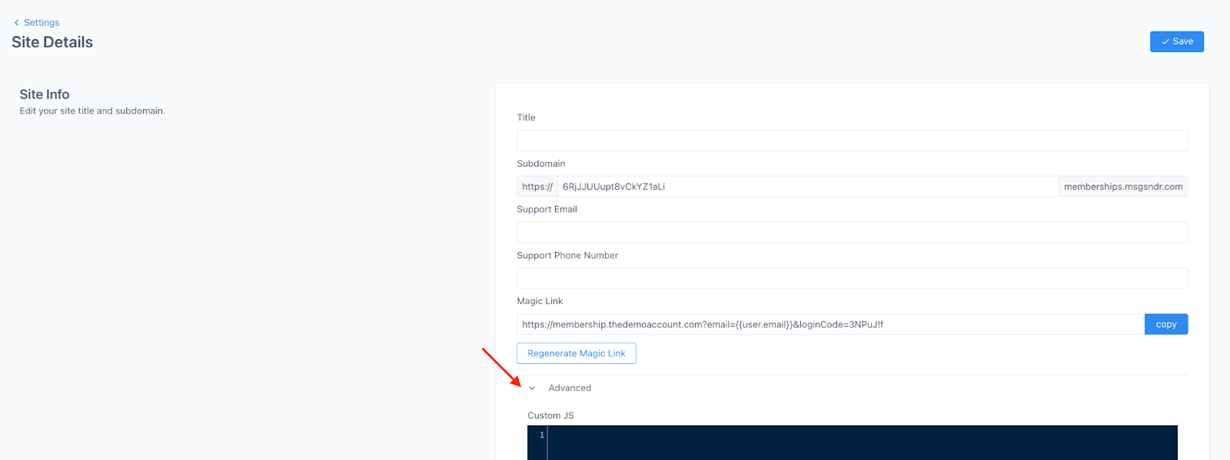Click the memberships.msgsndr.com domain suffix

coord(1122,187)
